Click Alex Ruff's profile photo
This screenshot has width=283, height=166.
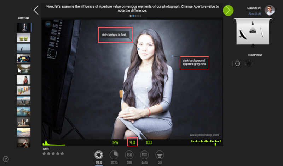270,10
